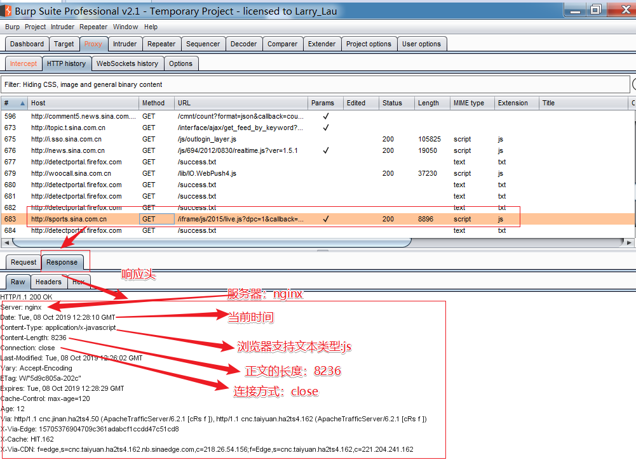Screen dimensions: 636x467
Task: Open the Intruder menu in menu bar
Action: click(62, 27)
